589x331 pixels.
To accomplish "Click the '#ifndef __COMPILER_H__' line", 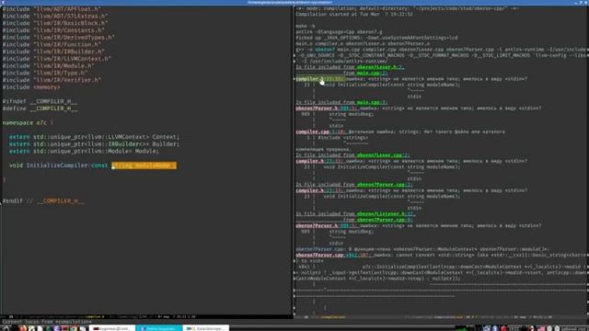I will [x=40, y=101].
